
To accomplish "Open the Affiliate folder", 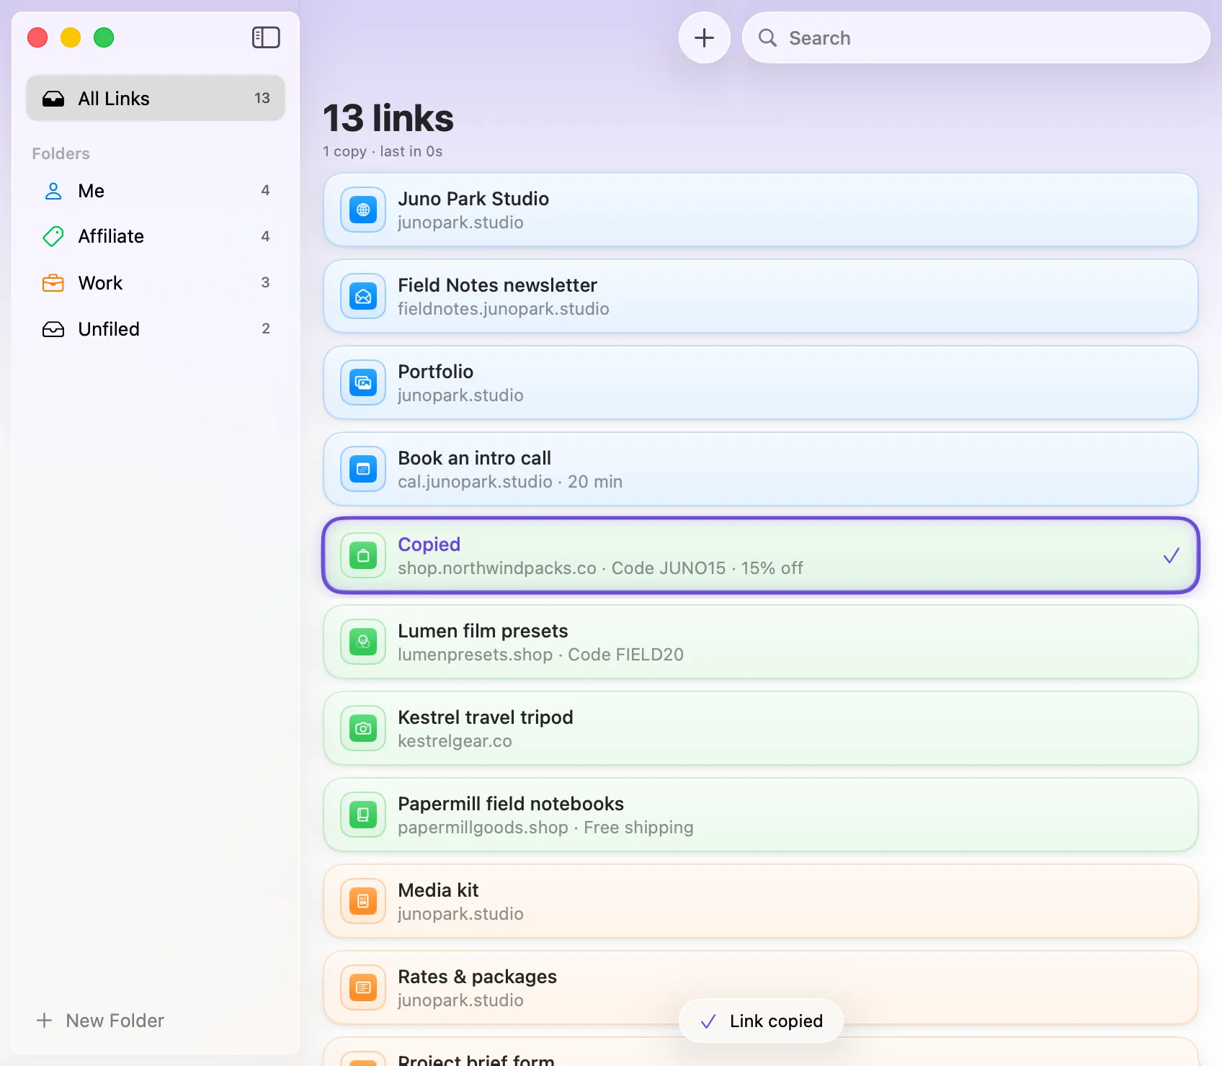I will tap(156, 236).
